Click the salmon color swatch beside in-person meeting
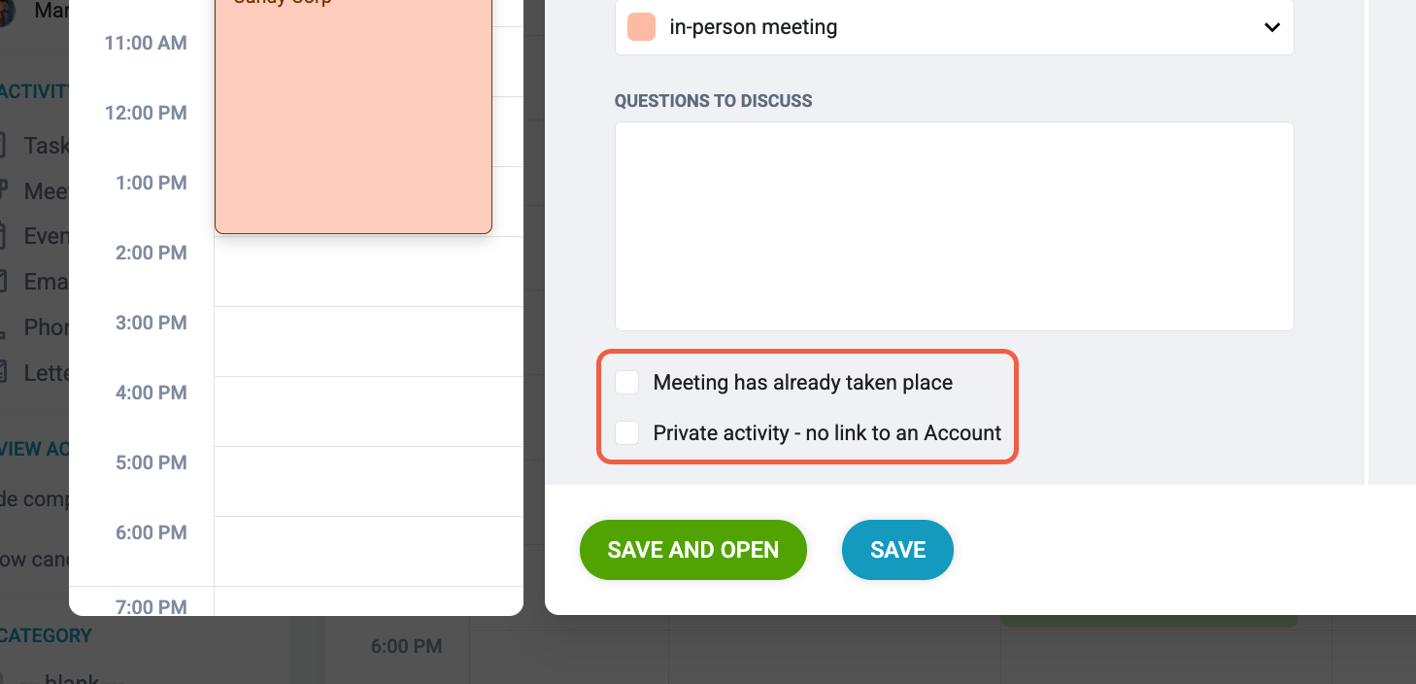The image size is (1416, 684). click(x=642, y=27)
